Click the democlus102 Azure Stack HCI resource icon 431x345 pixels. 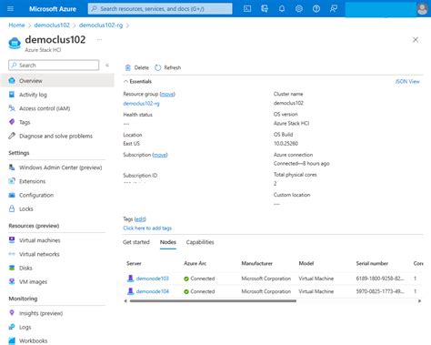point(15,43)
